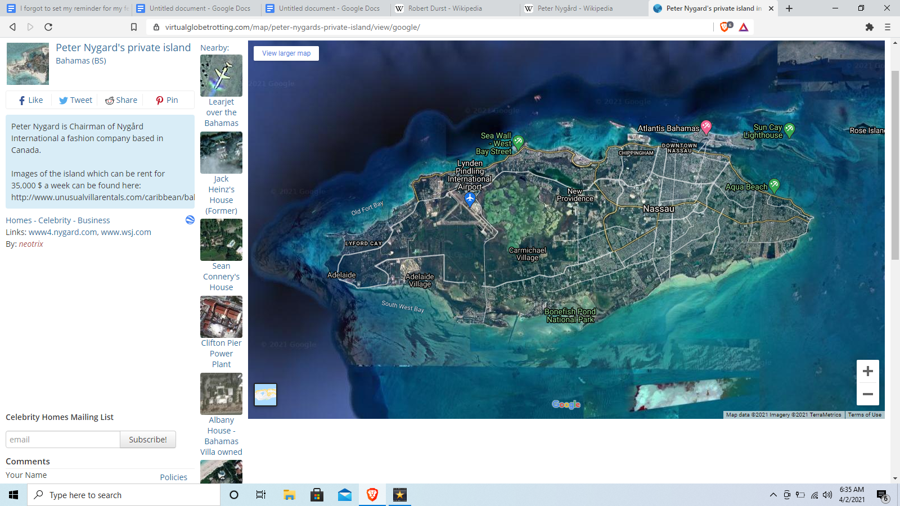Open the notification center
The height and width of the screenshot is (506, 900).
coord(883,495)
